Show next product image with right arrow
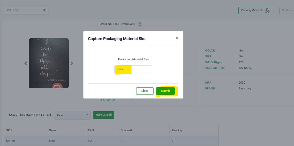The height and width of the screenshot is (146, 294). click(x=72, y=64)
